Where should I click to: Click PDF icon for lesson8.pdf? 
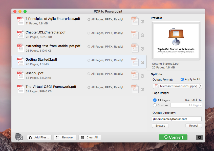pyautogui.click(x=20, y=75)
